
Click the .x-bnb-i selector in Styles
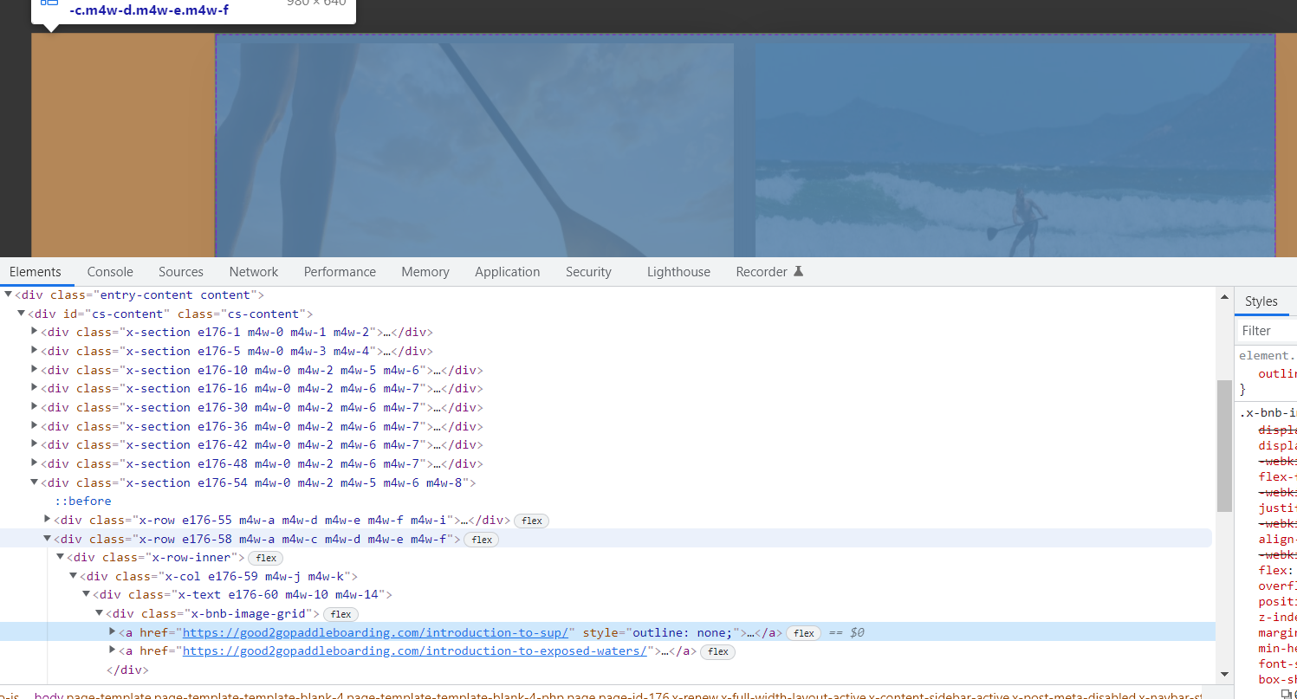pyautogui.click(x=1268, y=412)
